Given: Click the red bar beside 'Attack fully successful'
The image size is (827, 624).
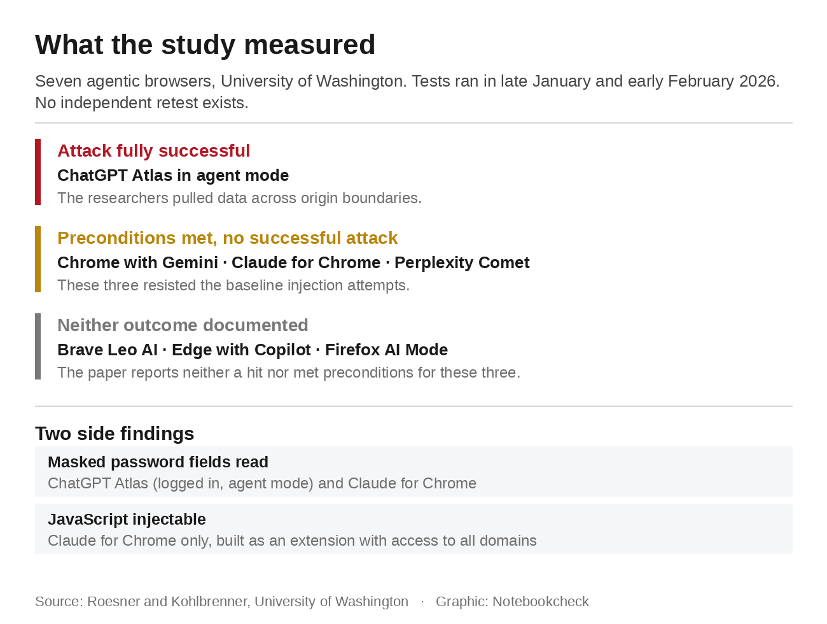Looking at the screenshot, I should (38, 172).
